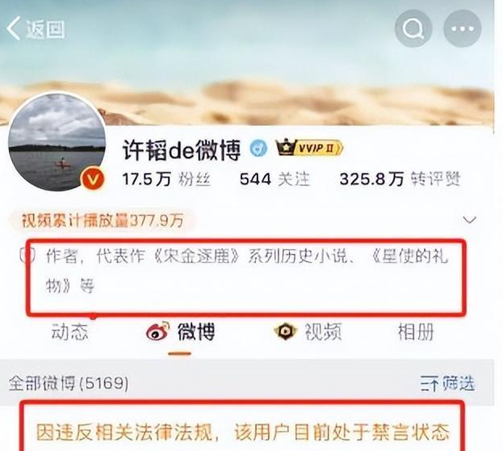Tap the profile intro info icon

point(28,255)
